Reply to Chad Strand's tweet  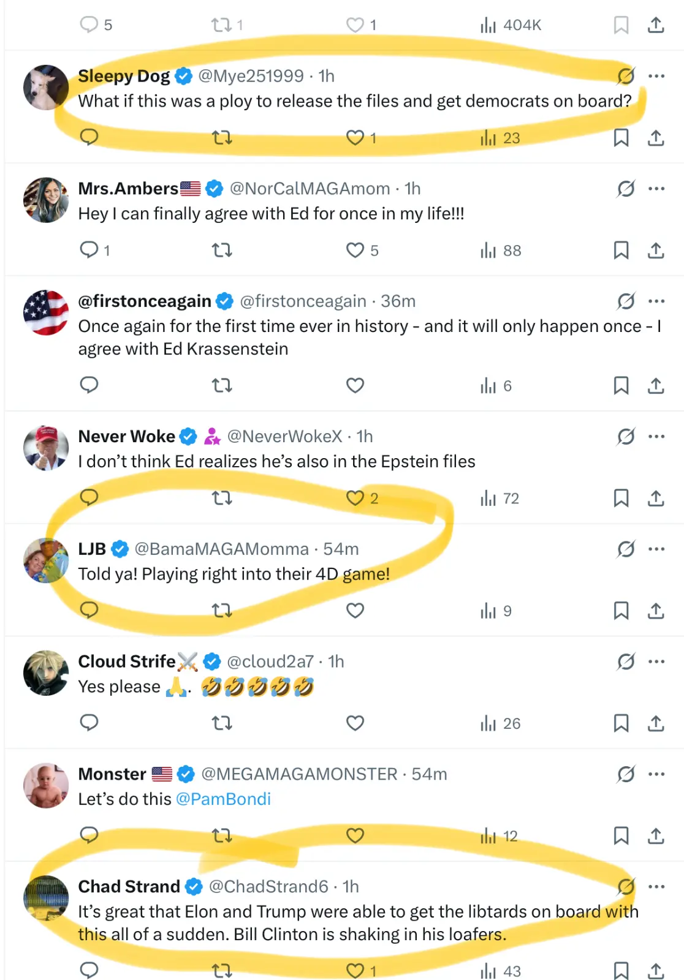pos(89,970)
